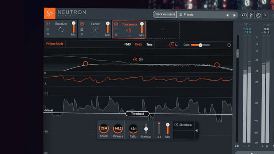The width and height of the screenshot is (274, 154).
Task: Add a module in the empty slot
Action: point(163,30)
